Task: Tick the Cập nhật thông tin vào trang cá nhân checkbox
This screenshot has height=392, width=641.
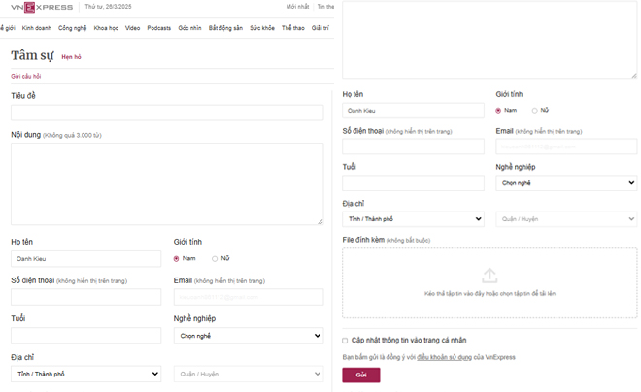Action: pos(345,341)
